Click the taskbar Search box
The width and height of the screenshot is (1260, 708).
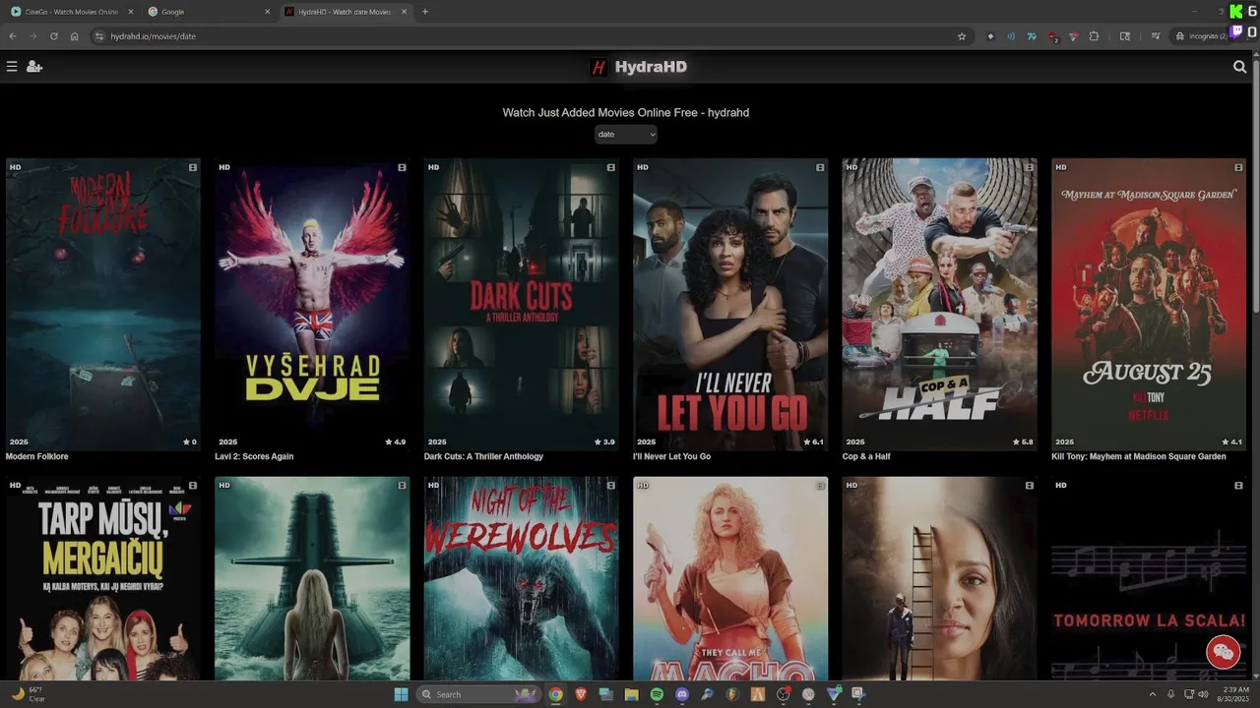coord(478,694)
